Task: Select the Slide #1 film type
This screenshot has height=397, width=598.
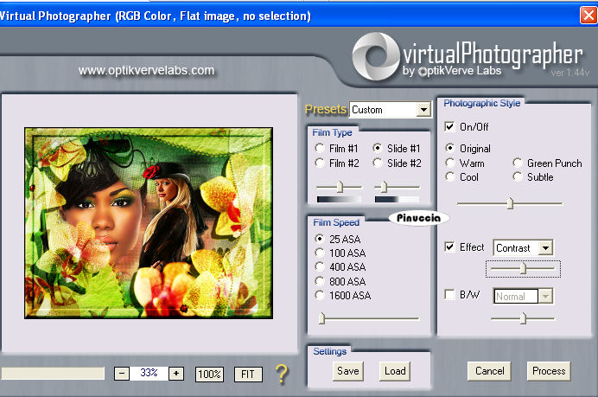Action: click(378, 148)
